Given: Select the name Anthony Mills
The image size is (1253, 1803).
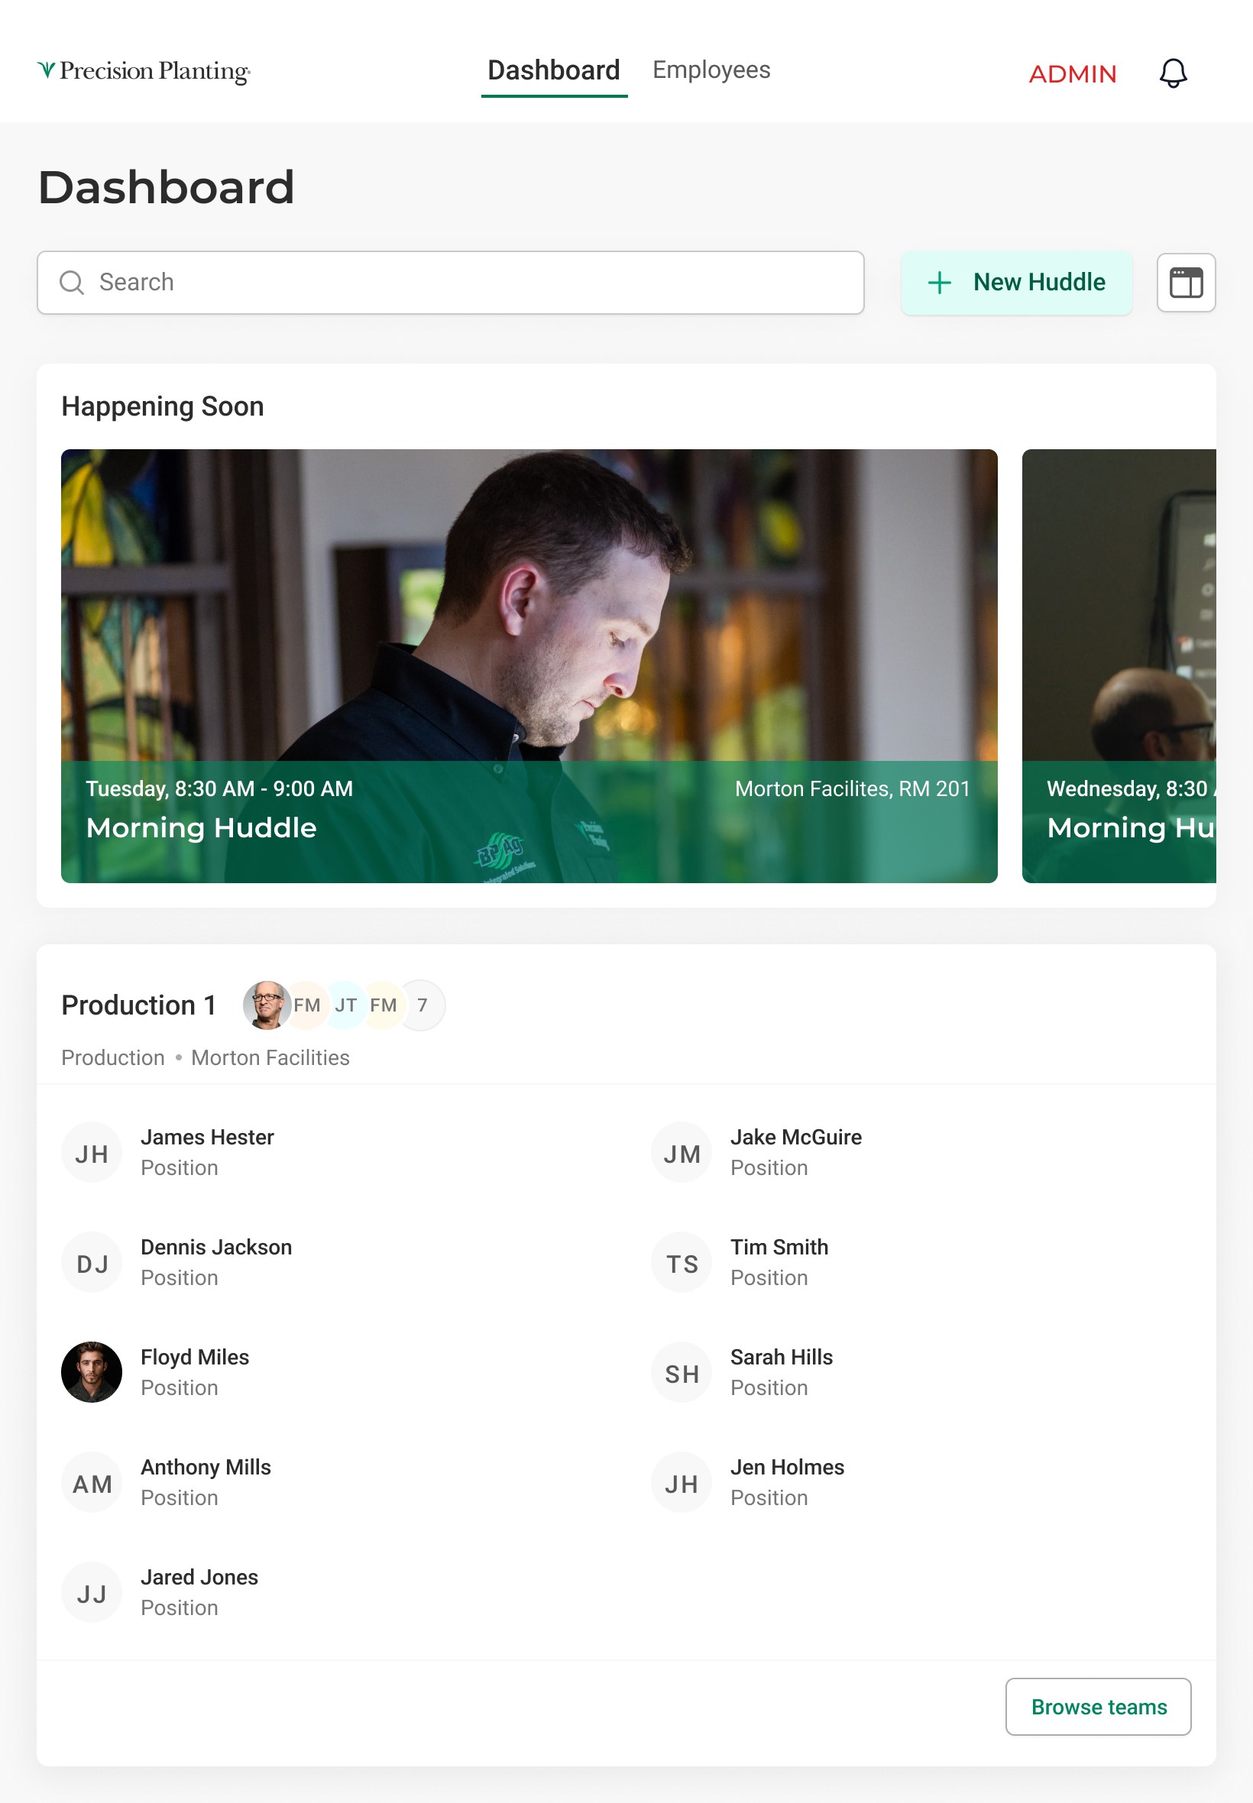Looking at the screenshot, I should (206, 1467).
